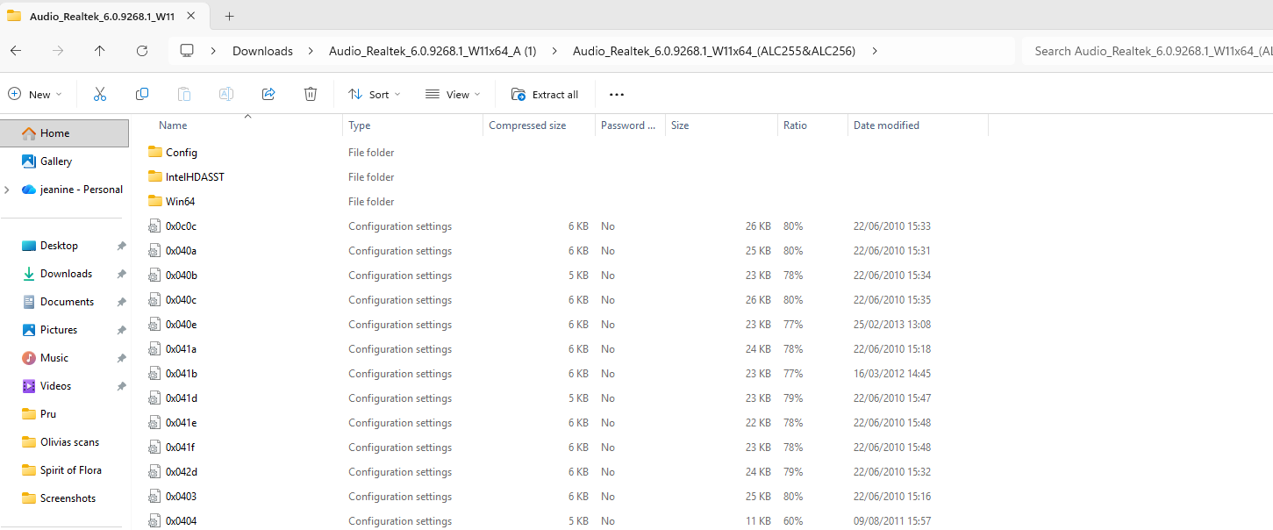
Task: Open the New item dropdown
Action: point(35,95)
